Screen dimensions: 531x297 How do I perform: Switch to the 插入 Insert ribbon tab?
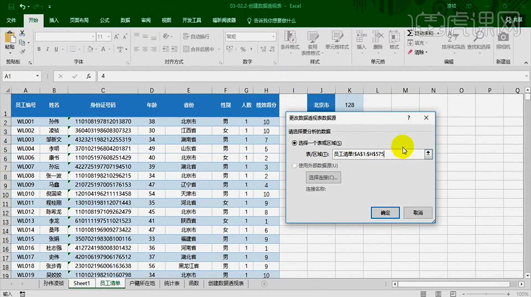[54, 21]
